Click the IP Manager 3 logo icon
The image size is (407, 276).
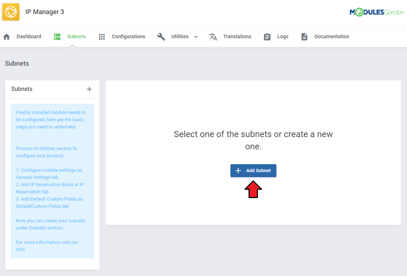[11, 12]
